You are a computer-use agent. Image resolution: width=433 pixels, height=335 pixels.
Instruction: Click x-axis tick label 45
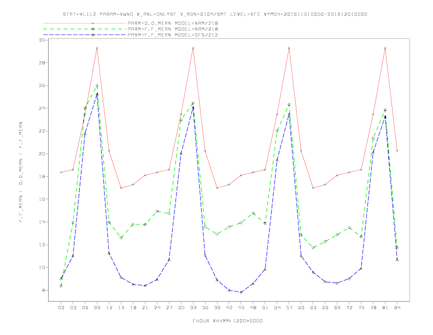241,308
